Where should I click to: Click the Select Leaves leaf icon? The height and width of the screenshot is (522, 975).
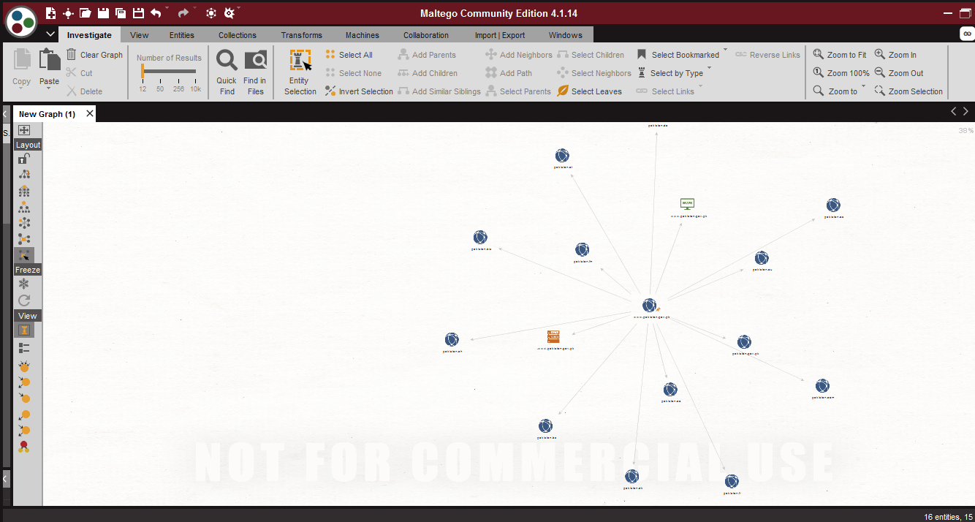coord(563,91)
